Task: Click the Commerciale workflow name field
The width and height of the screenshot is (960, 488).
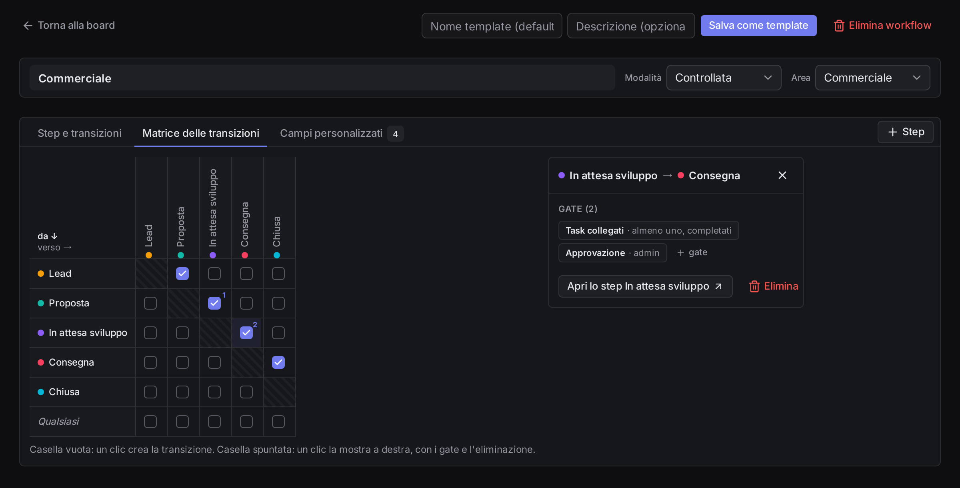Action: tap(322, 78)
